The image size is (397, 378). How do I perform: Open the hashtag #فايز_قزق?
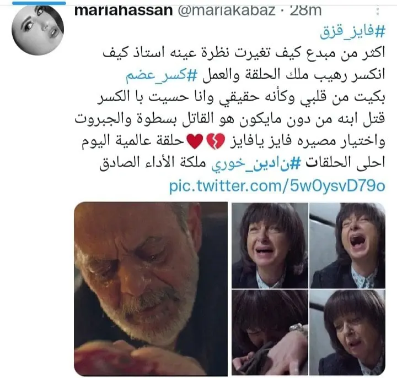coord(353,32)
